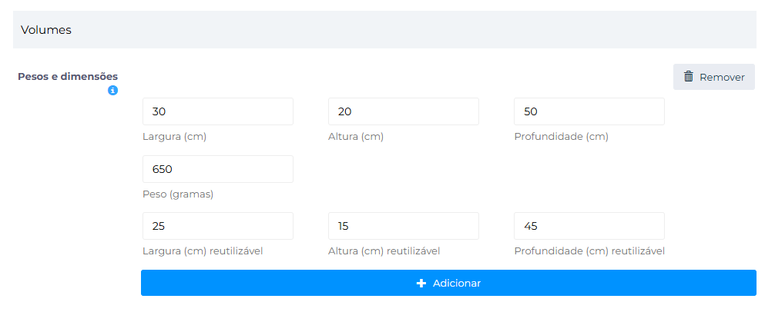
Task: Focus the Peso (gramas) field showing 650
Action: tap(217, 169)
